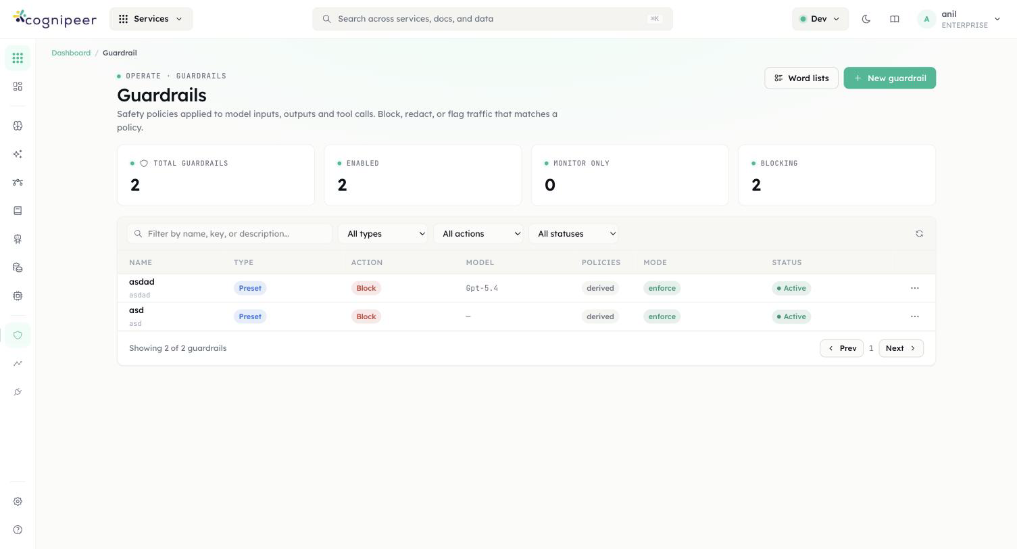Open the asdad guardrail name

pyautogui.click(x=142, y=282)
